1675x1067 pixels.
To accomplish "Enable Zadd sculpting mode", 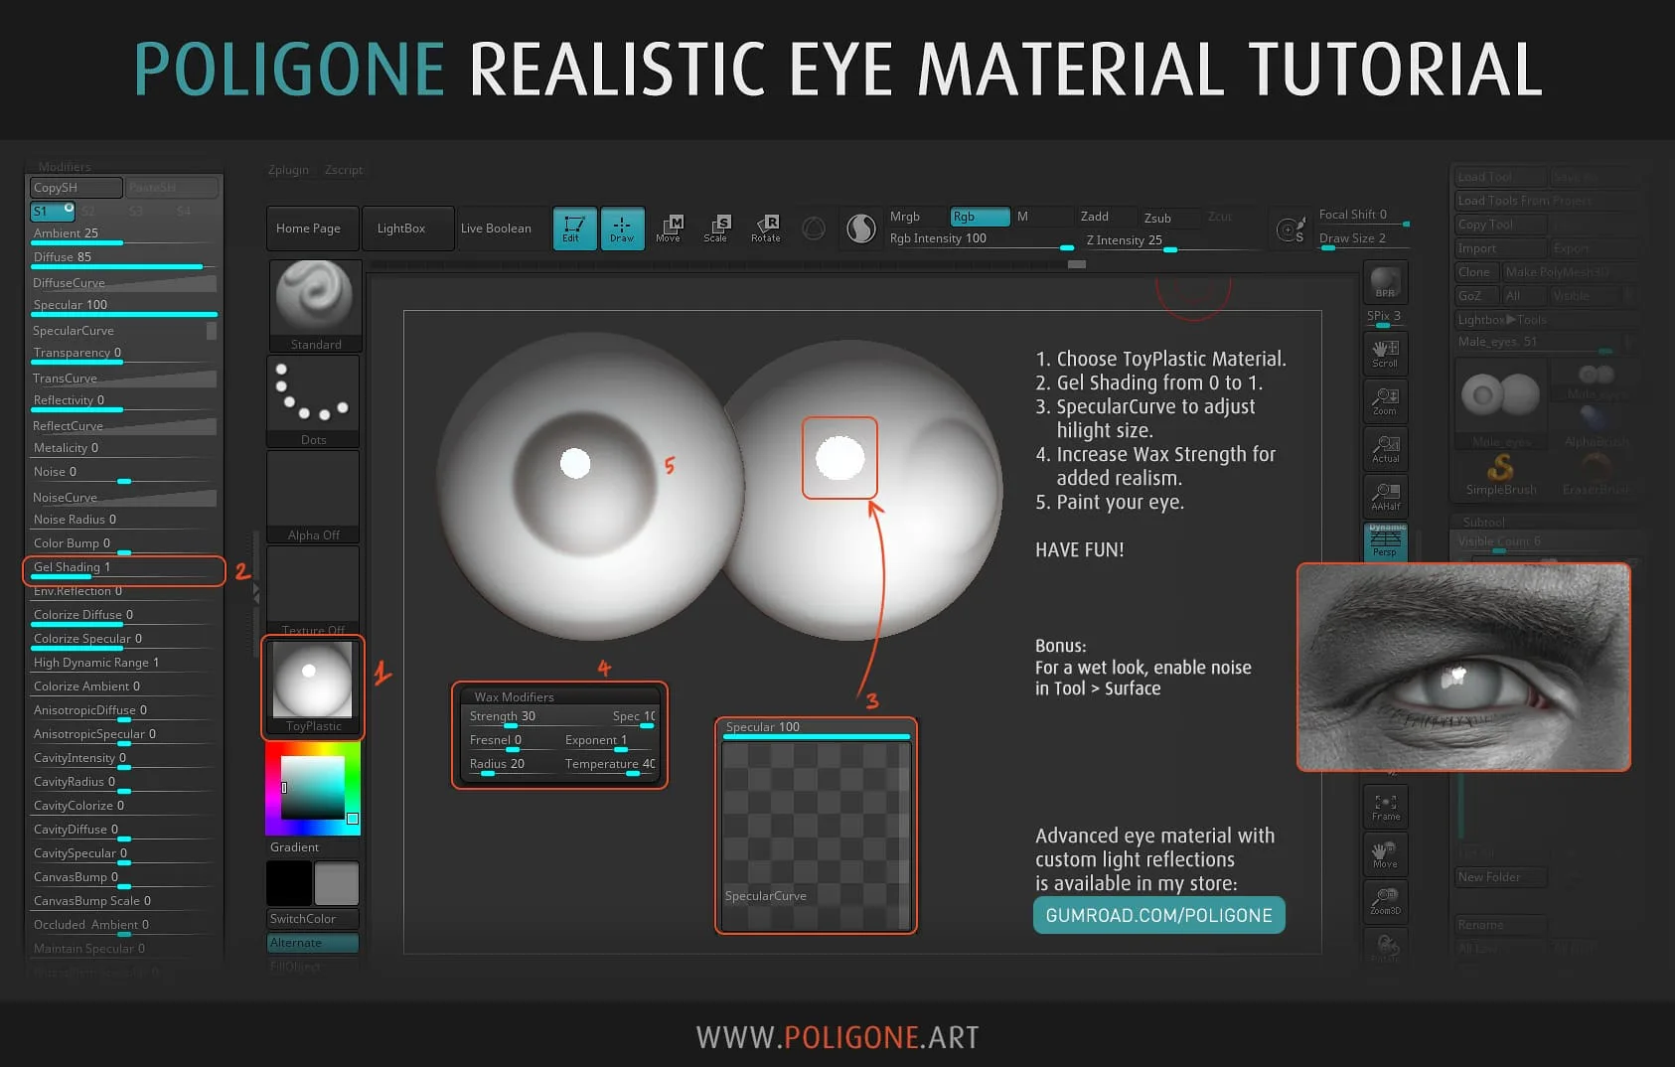I will click(x=1097, y=217).
